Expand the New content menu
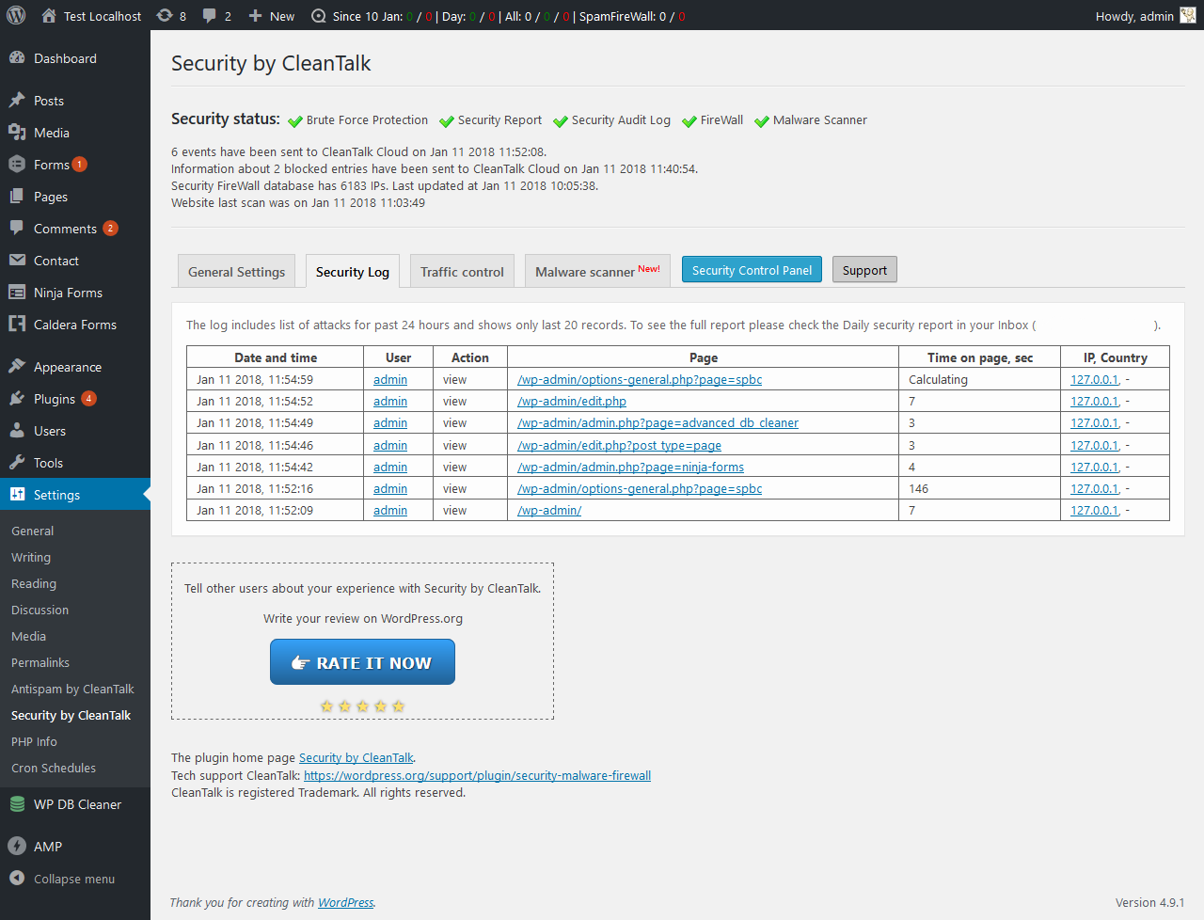This screenshot has height=920, width=1204. coord(271,16)
